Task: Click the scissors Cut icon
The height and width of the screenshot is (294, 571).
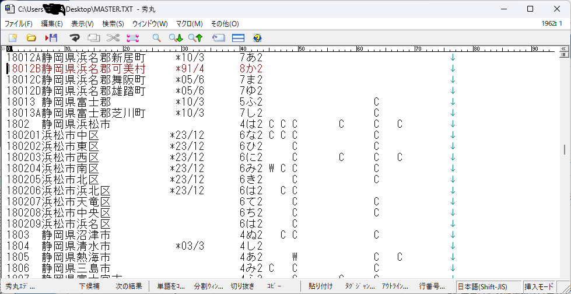Action: coord(113,38)
